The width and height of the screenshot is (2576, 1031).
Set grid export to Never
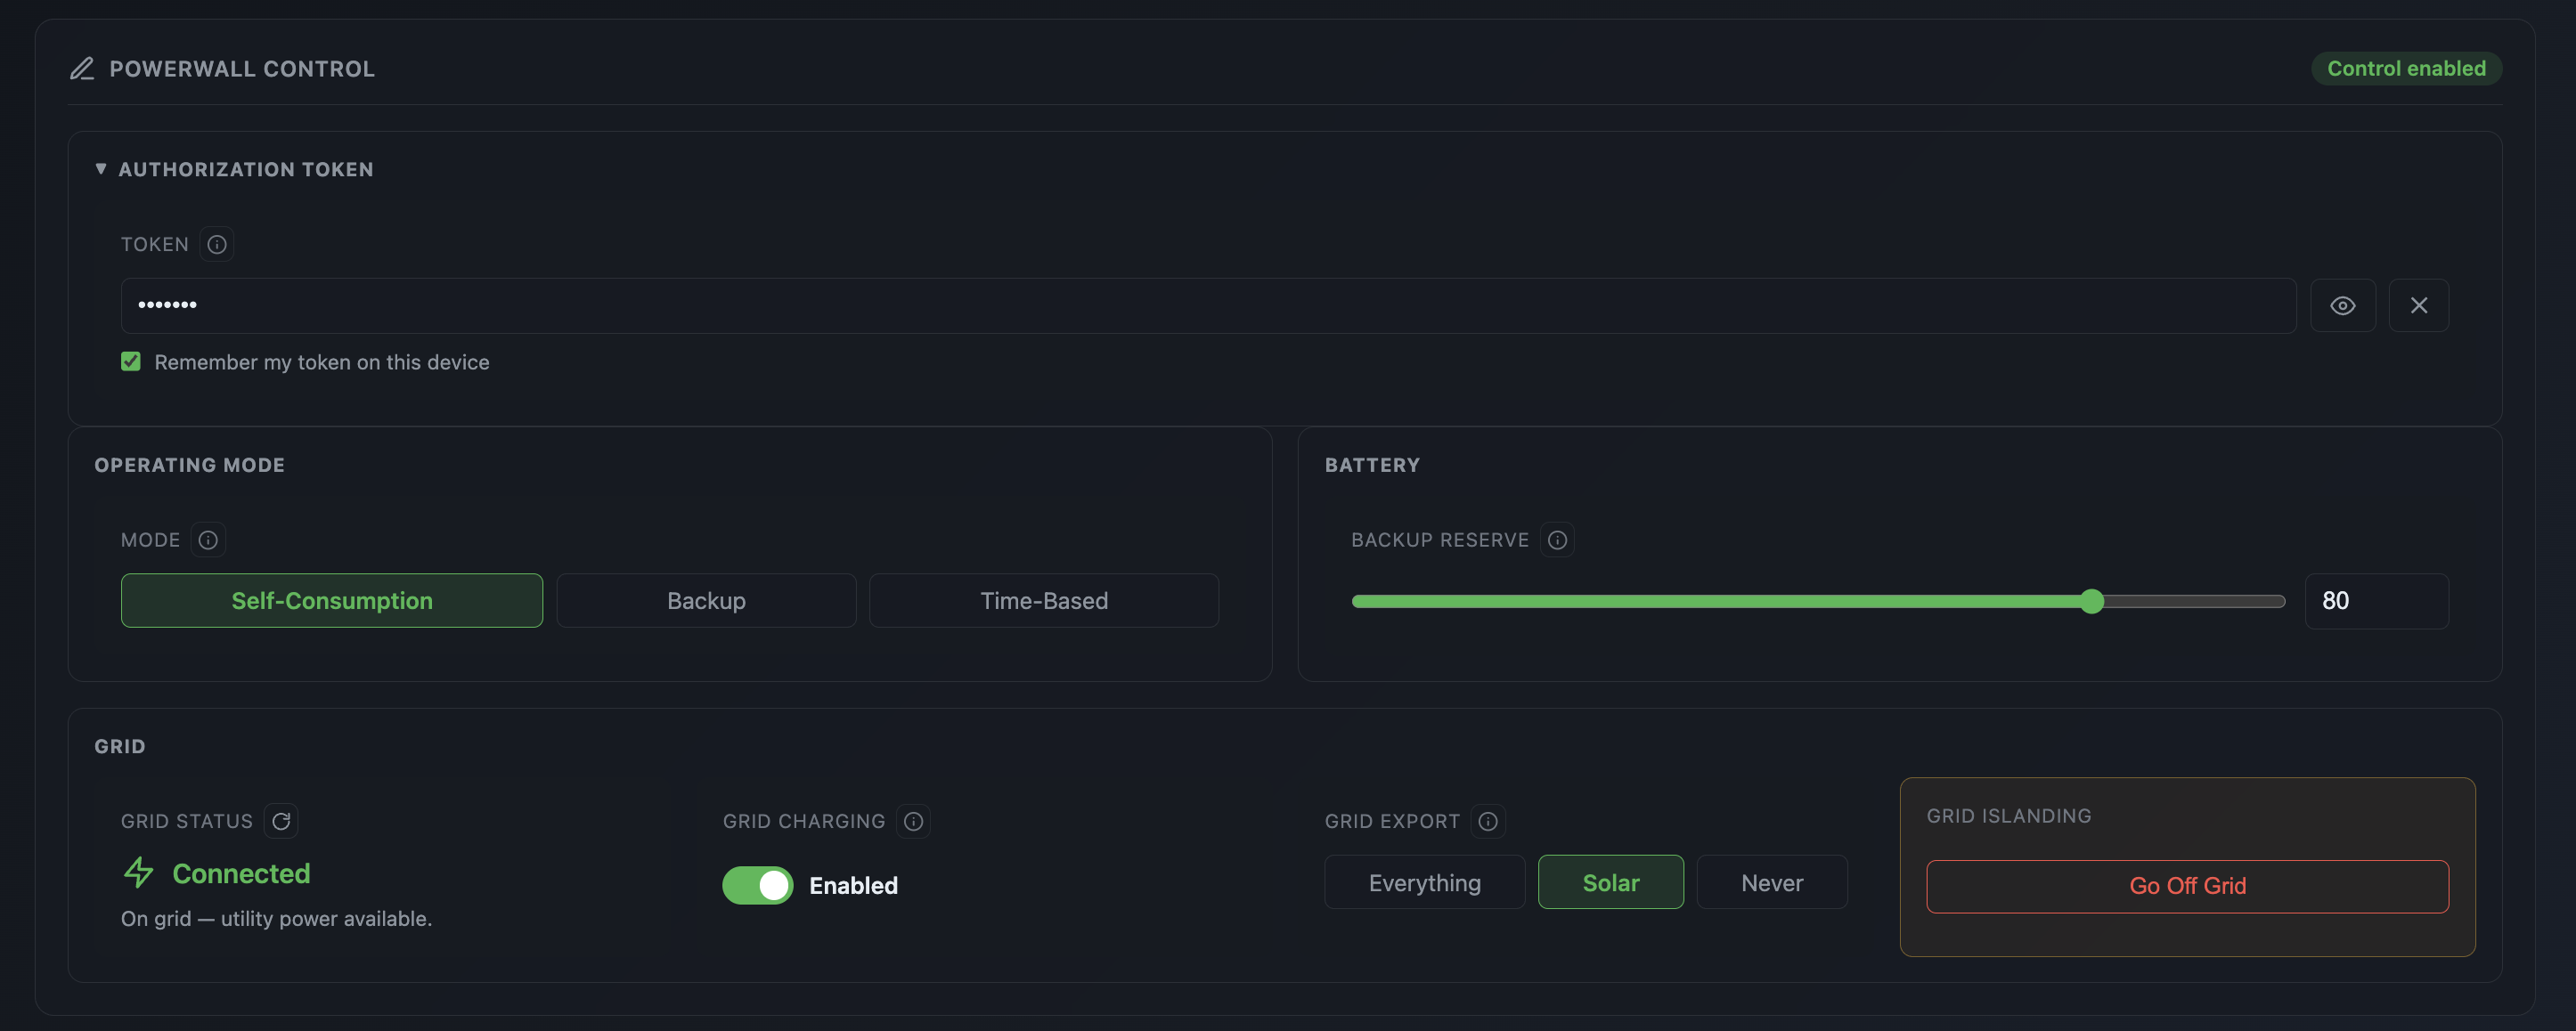click(1772, 883)
